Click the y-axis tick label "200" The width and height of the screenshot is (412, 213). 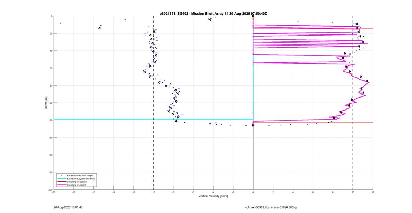50,189
